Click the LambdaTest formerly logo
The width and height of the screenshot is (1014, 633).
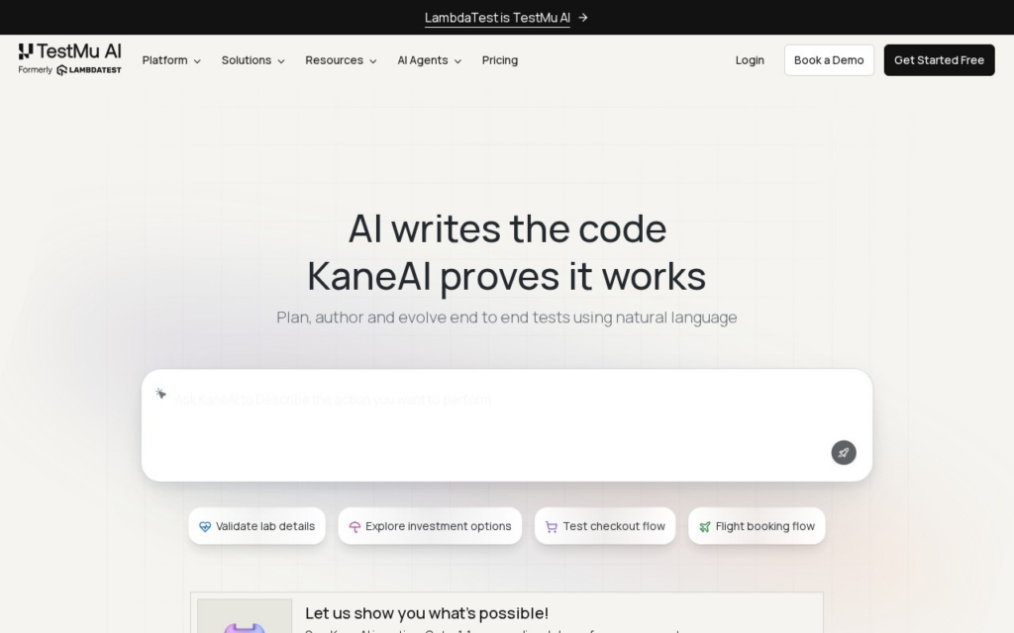88,70
